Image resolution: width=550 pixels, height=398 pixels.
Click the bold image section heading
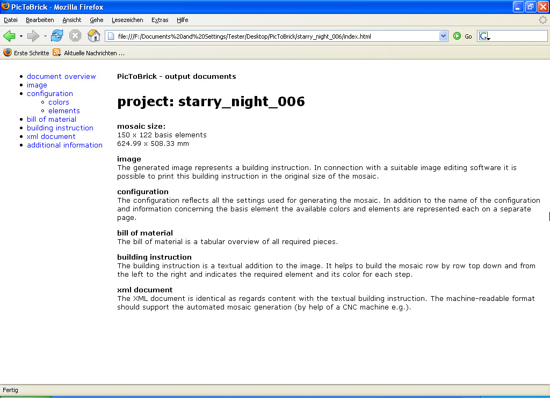[x=129, y=159]
